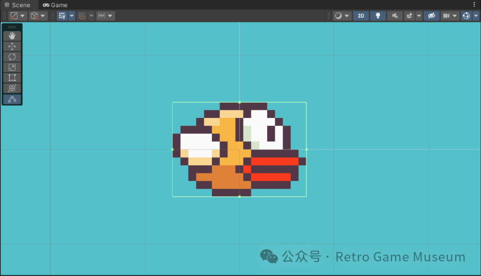The height and width of the screenshot is (276, 481).
Task: Click the right edge collider handle
Action: (306, 149)
